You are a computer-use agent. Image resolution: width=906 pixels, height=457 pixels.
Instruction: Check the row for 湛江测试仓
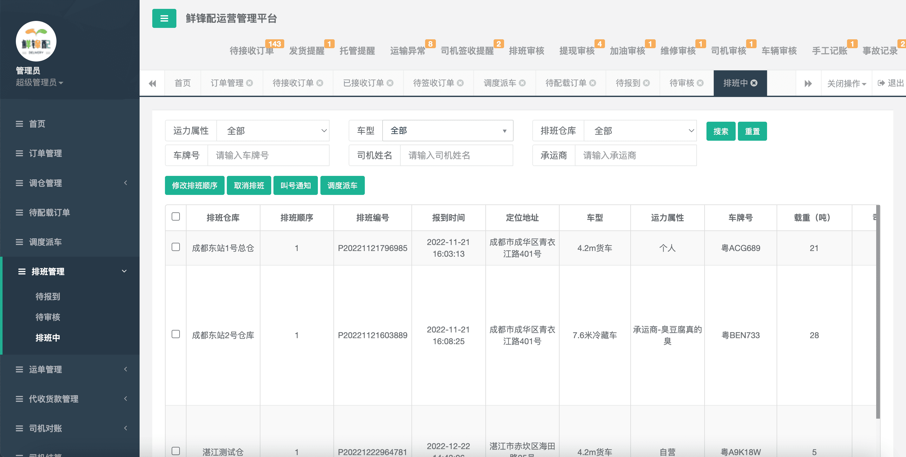(176, 451)
